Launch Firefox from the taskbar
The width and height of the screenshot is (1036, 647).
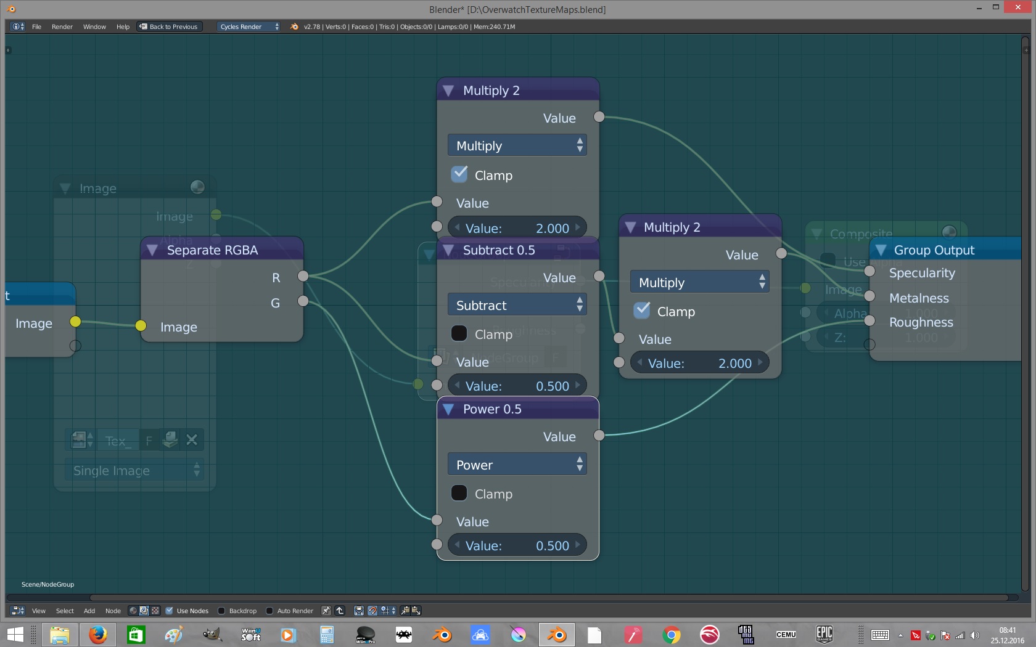pyautogui.click(x=98, y=634)
